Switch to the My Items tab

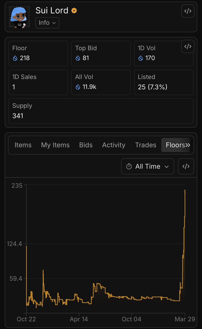55,145
